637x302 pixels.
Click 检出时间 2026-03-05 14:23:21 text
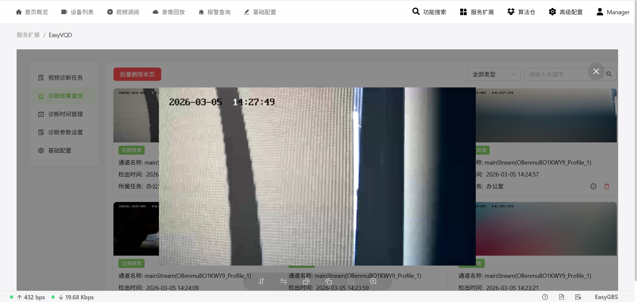point(499,288)
